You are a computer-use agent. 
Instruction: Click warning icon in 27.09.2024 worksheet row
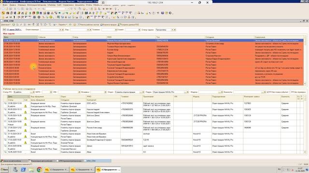tap(26, 130)
